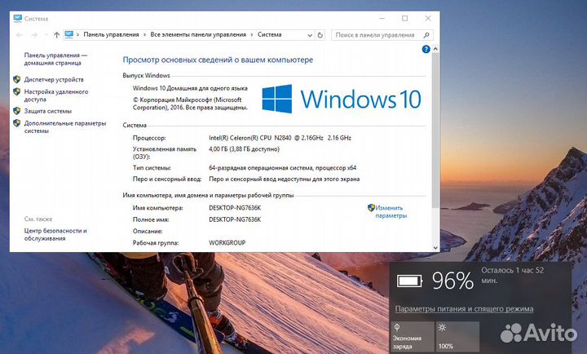Image resolution: width=587 pixels, height=354 pixels.
Task: Click the brightness 100% tile
Action: click(x=457, y=336)
